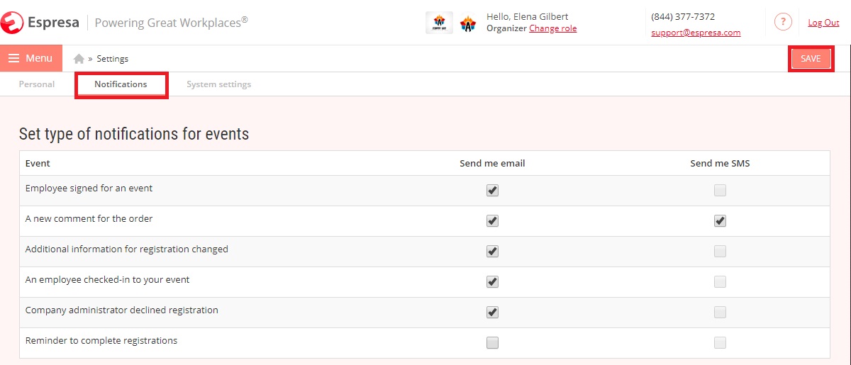
Task: Go to home via breadcrumb house icon
Action: (x=79, y=59)
